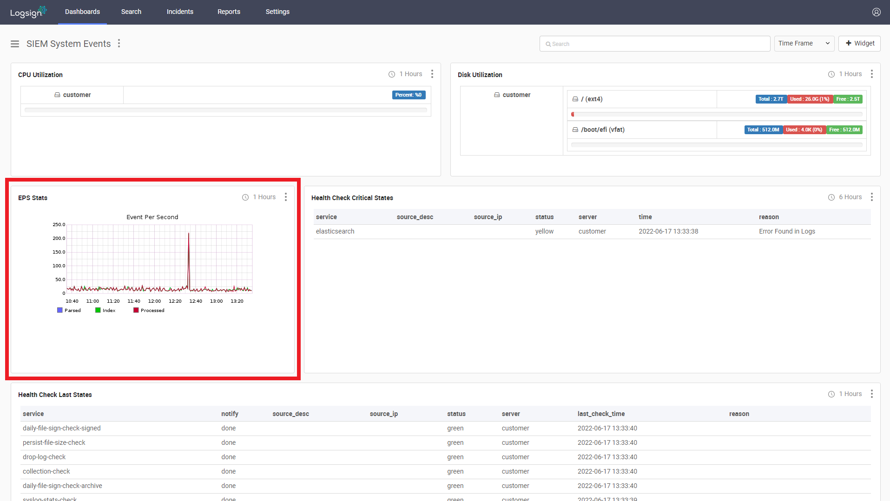Image resolution: width=890 pixels, height=501 pixels.
Task: Click 1 Hours label in EPS Stats
Action: pos(264,197)
